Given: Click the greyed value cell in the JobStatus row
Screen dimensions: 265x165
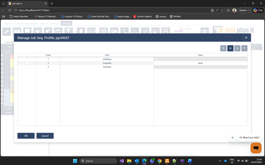Looking at the screenshot, I should click(200, 59).
